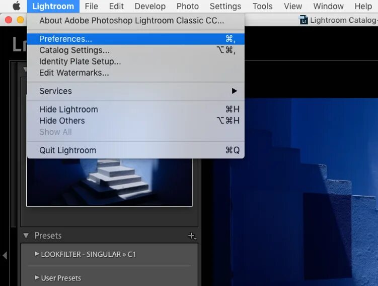Screen dimensions: 378x286
Task: Expand the User Presets group
Action: 37,277
